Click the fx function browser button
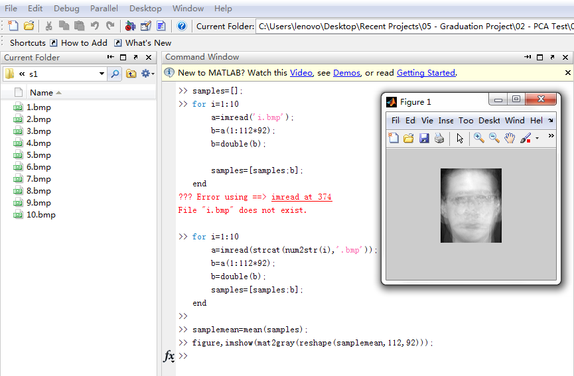Image resolution: width=574 pixels, height=376 pixels. 169,356
